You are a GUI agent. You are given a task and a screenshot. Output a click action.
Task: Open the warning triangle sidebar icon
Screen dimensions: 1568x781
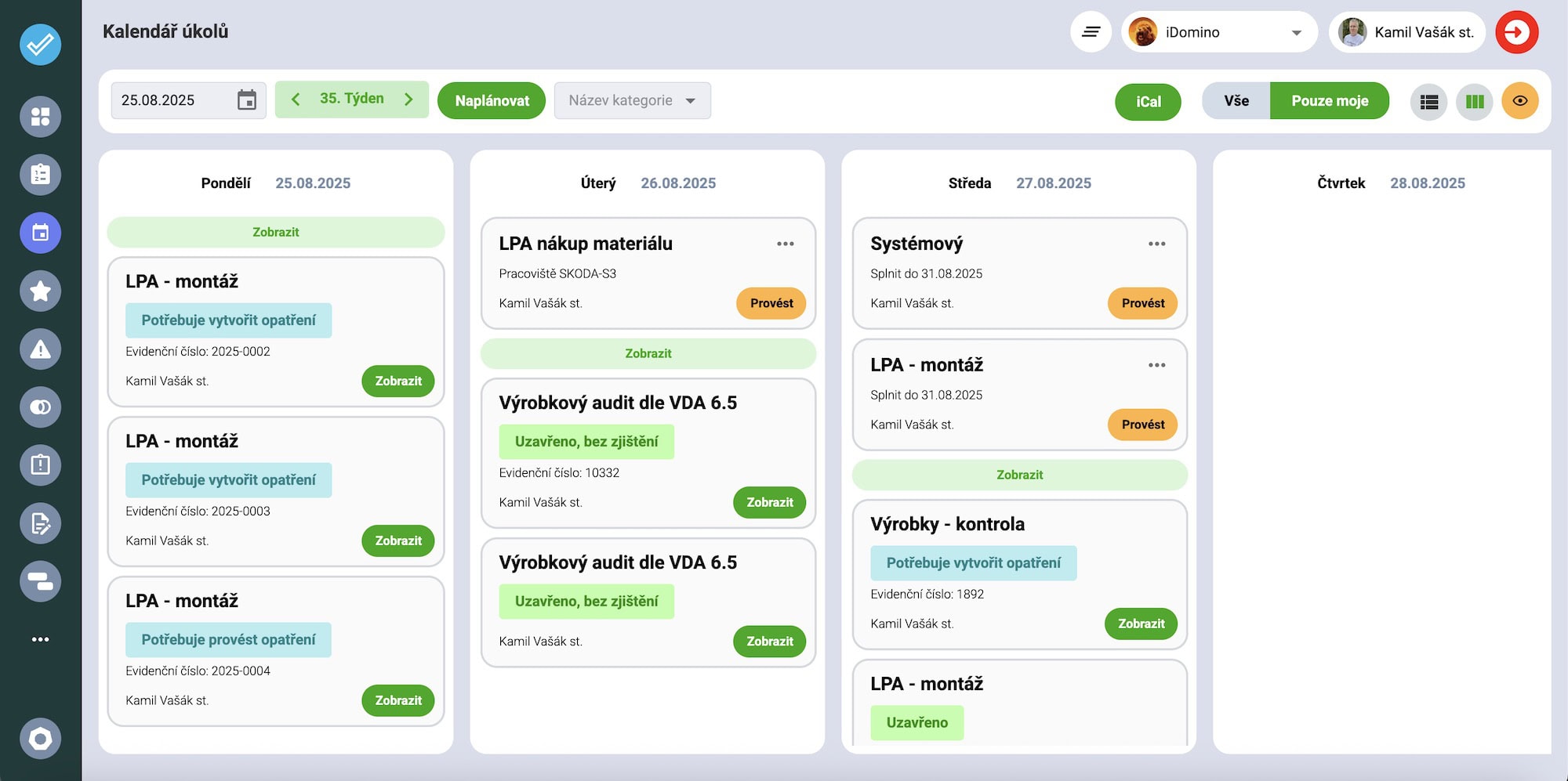click(x=40, y=349)
